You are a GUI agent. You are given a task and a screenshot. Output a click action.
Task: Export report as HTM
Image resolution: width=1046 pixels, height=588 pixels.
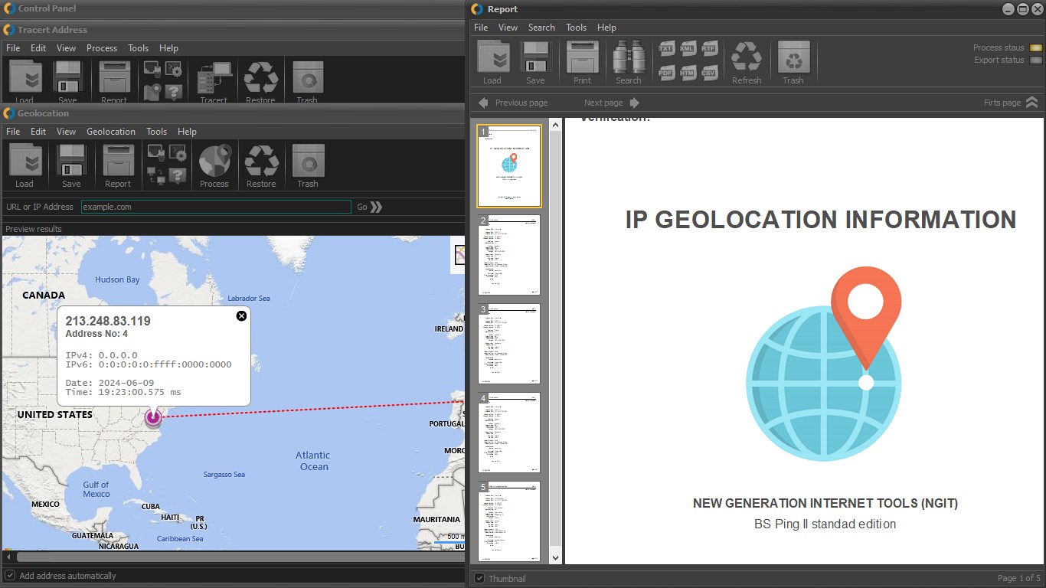point(688,72)
